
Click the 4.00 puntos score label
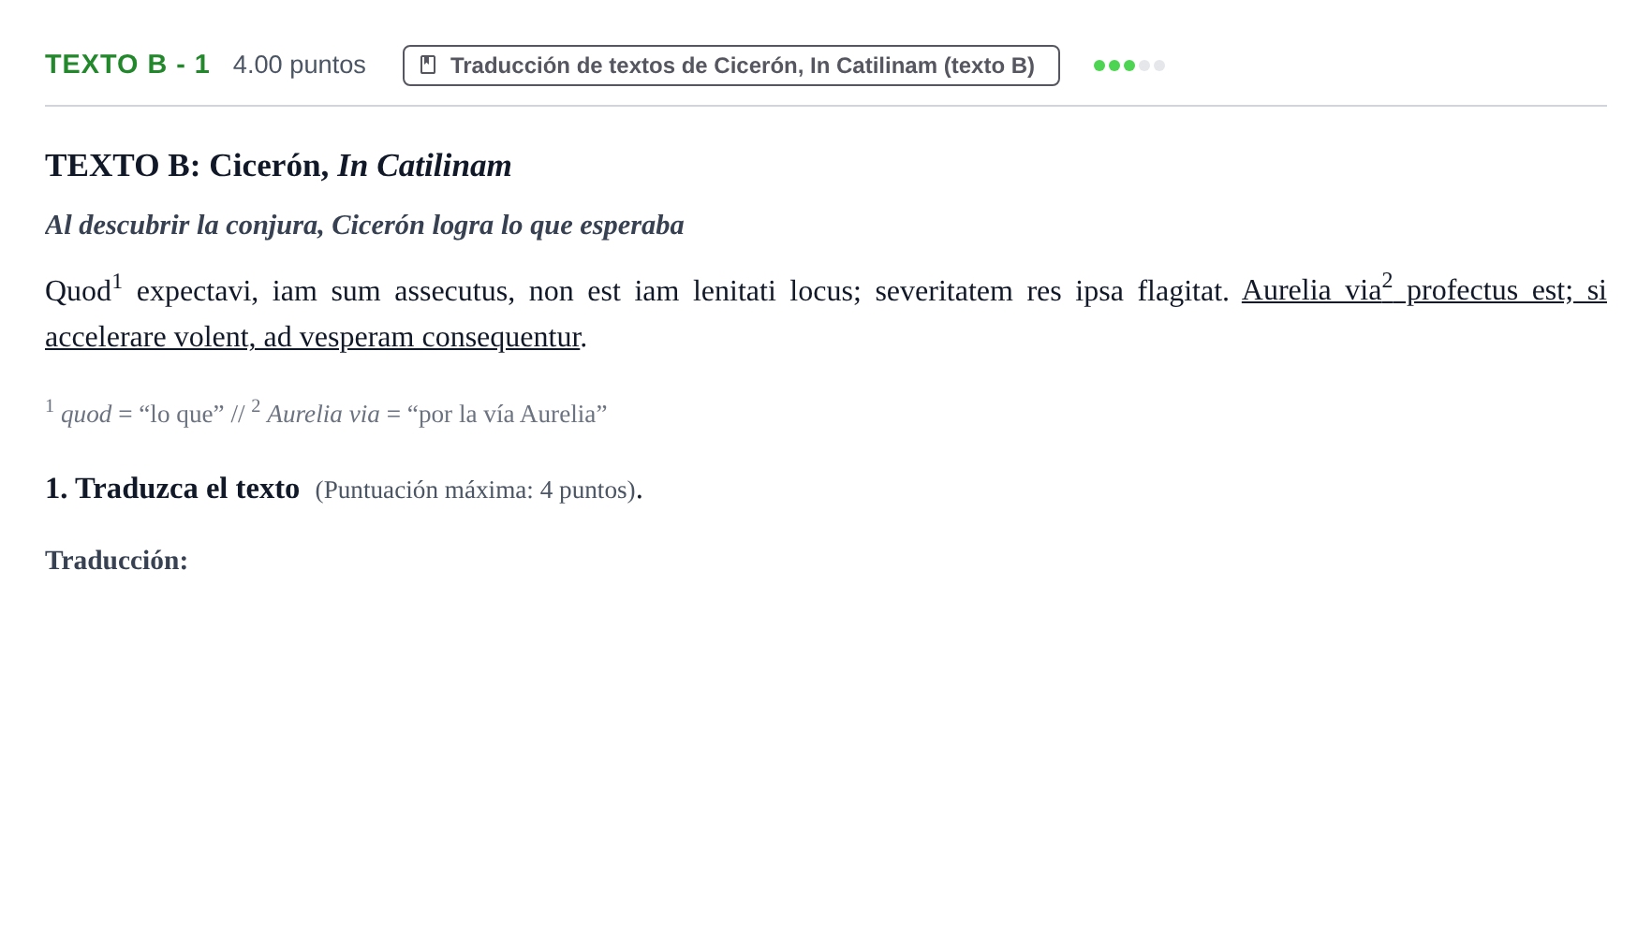pos(299,65)
